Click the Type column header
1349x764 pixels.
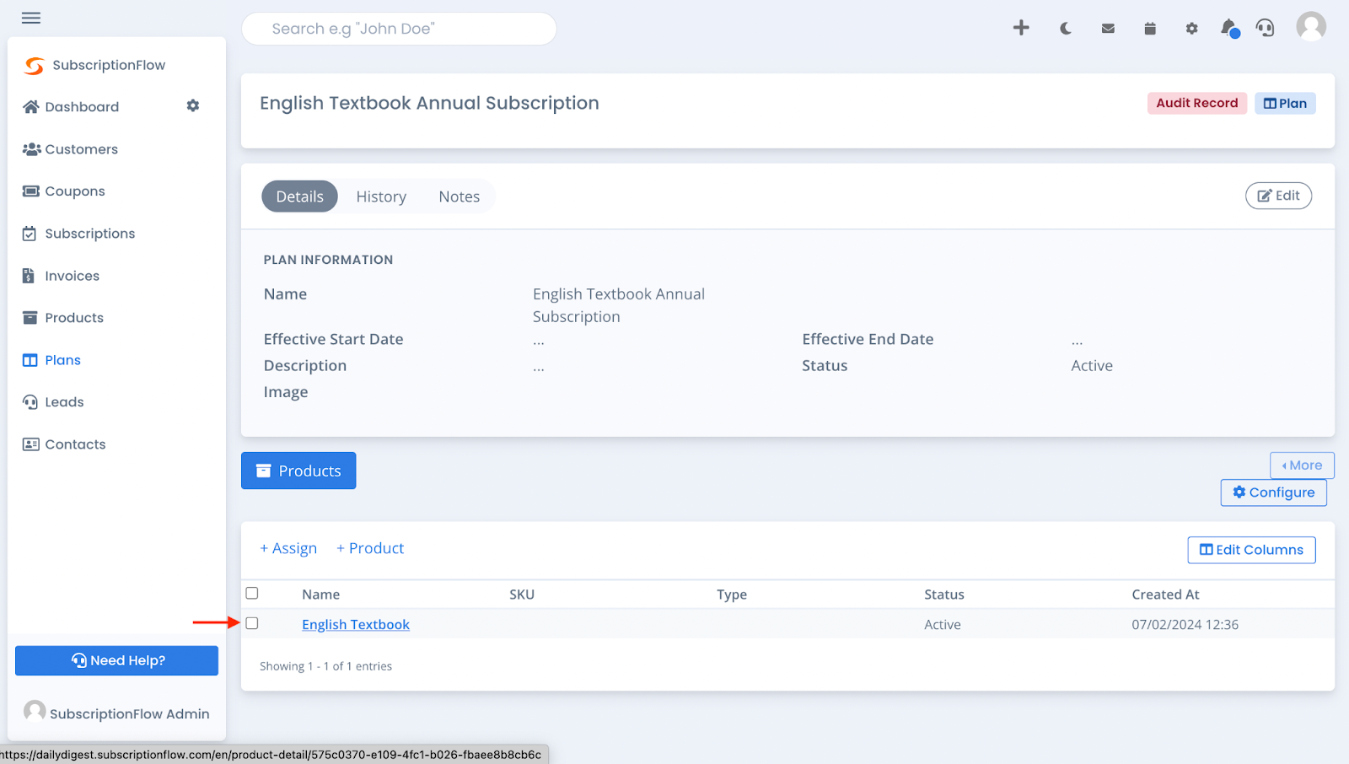click(732, 595)
